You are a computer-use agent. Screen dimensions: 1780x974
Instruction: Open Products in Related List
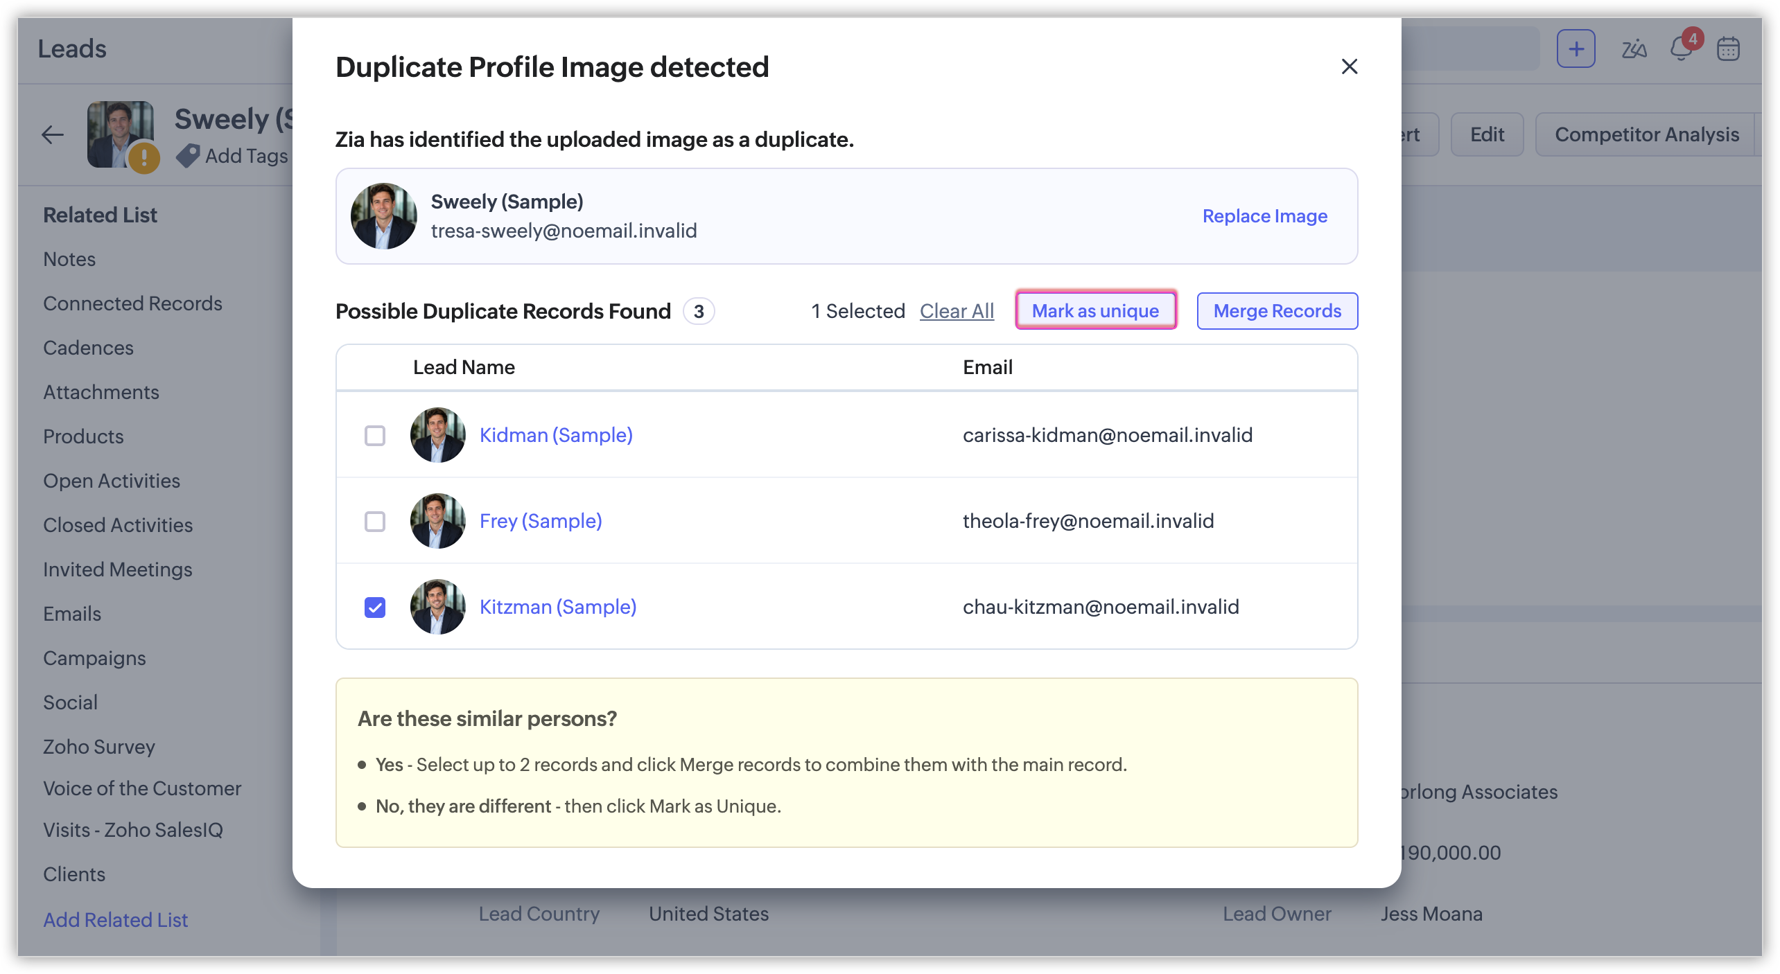(83, 436)
